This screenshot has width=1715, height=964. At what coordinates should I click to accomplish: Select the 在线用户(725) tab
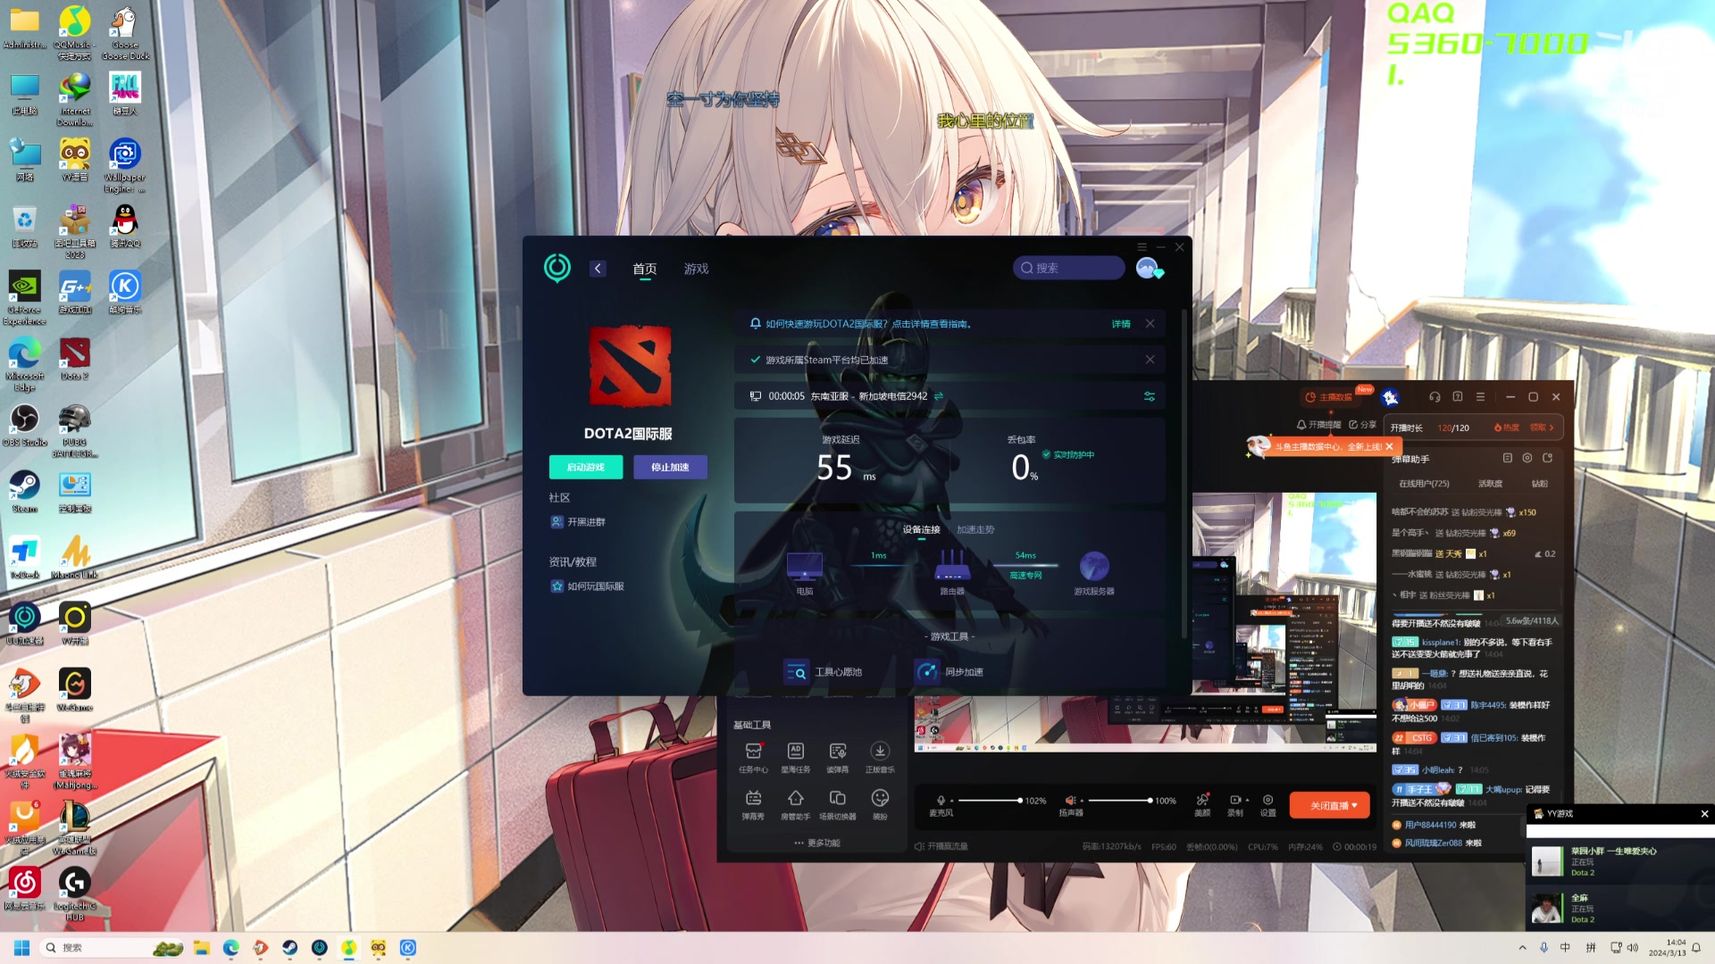click(x=1424, y=484)
